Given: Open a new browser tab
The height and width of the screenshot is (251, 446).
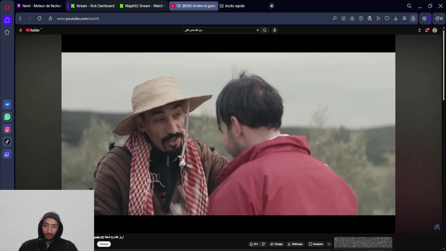Looking at the screenshot, I should 272,6.
